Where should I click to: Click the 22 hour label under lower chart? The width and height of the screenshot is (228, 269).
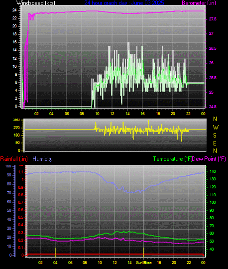pos(189,263)
